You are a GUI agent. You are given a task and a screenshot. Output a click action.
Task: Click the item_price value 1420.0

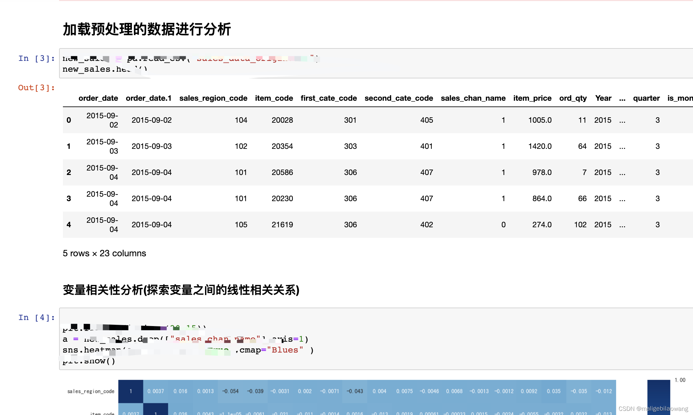[x=540, y=146]
